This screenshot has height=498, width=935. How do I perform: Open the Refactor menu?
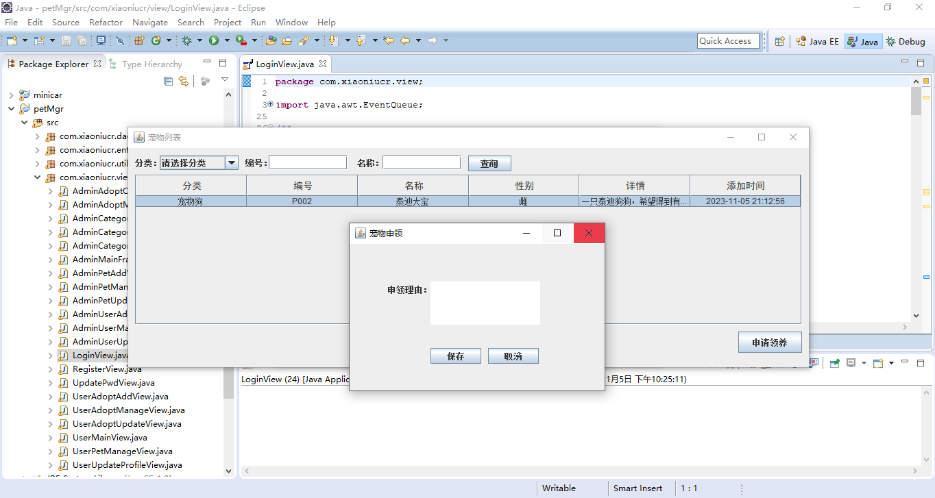click(106, 22)
